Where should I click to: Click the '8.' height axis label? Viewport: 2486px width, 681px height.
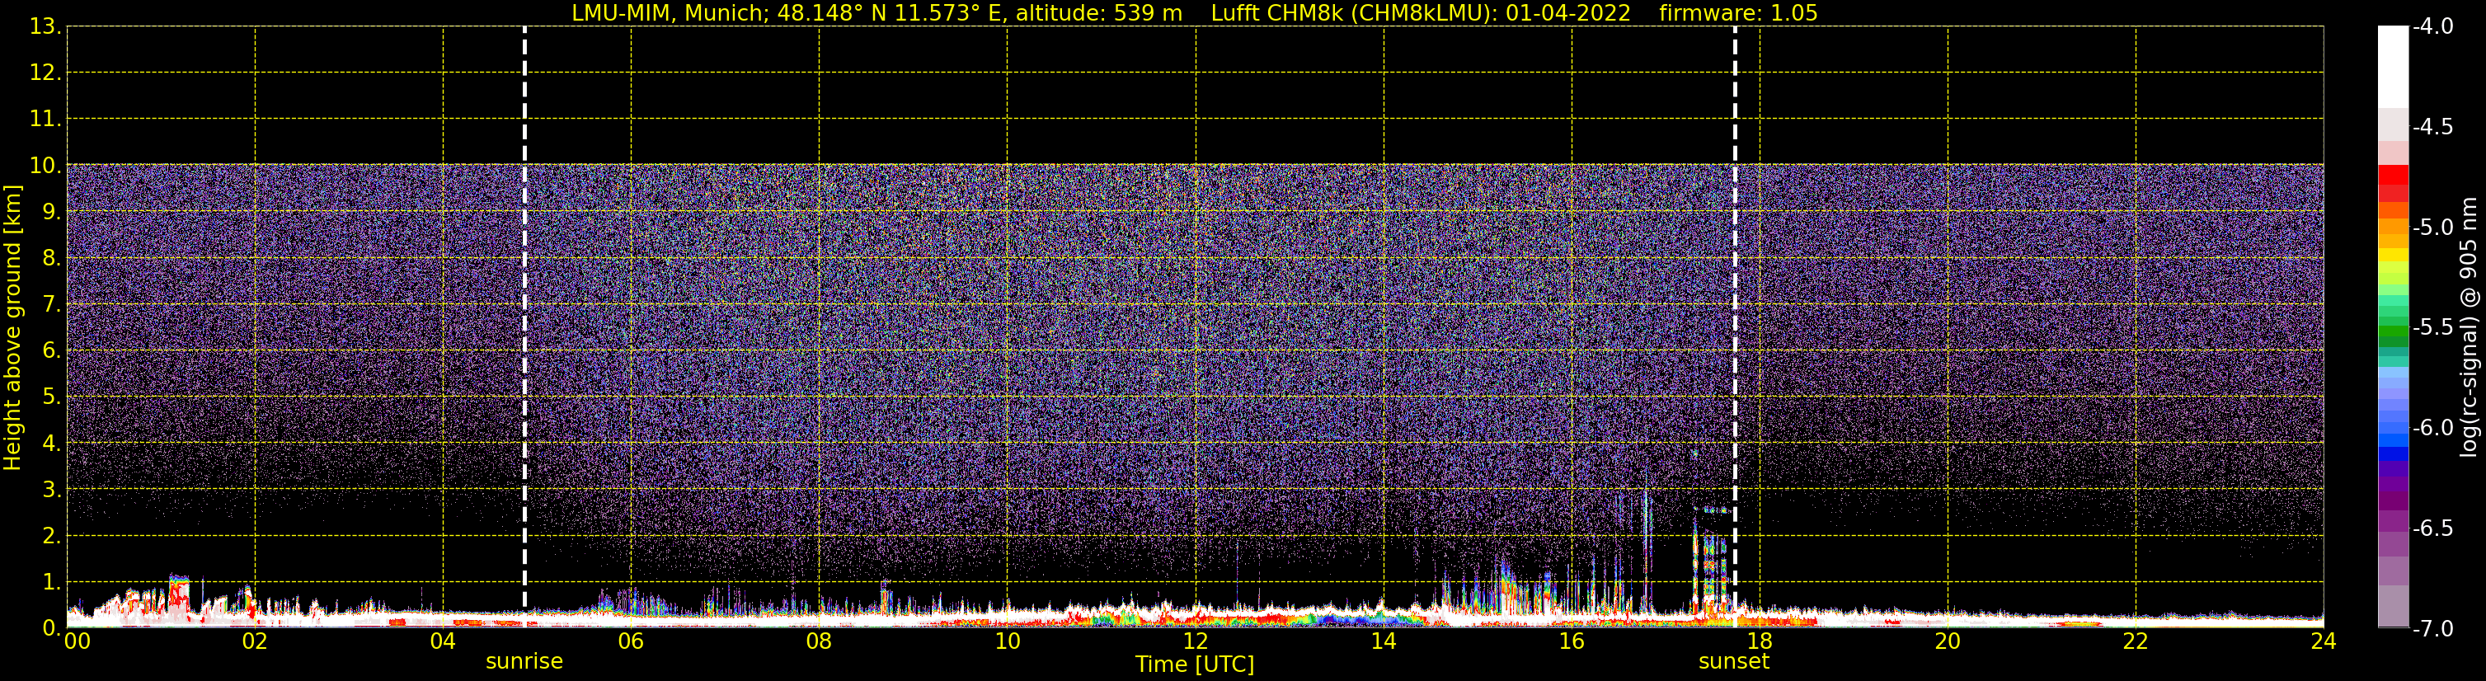click(51, 257)
